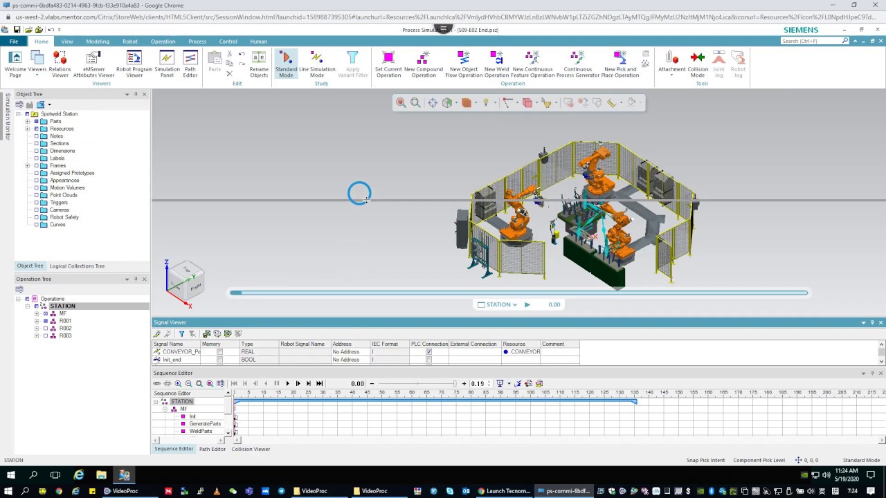Switch to the Modeling ribbon tab
The width and height of the screenshot is (886, 498).
[x=98, y=41]
